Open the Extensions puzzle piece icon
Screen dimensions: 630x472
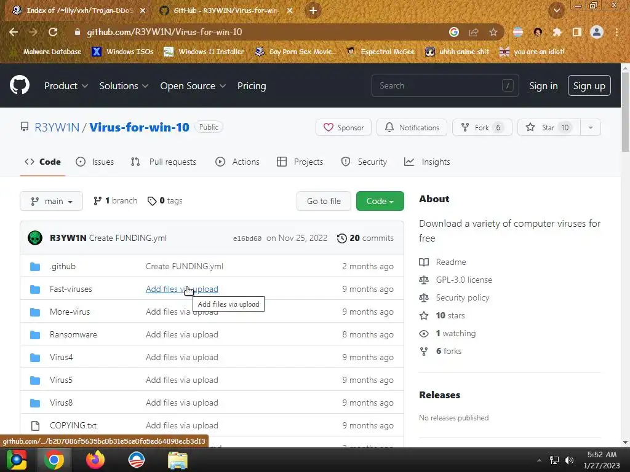click(x=557, y=32)
